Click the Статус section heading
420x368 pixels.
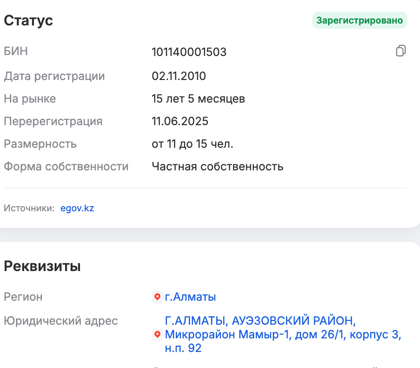[x=28, y=21]
